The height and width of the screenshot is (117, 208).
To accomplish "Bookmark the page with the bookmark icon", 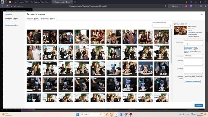I will tap(165, 6).
